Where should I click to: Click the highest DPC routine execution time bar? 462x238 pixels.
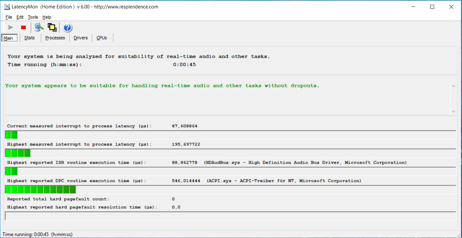pyautogui.click(x=41, y=190)
